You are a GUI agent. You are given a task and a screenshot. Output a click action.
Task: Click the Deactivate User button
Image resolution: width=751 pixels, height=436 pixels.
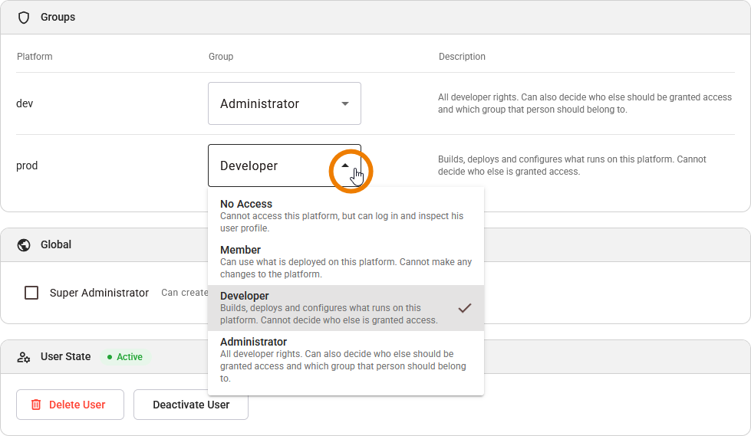point(190,405)
